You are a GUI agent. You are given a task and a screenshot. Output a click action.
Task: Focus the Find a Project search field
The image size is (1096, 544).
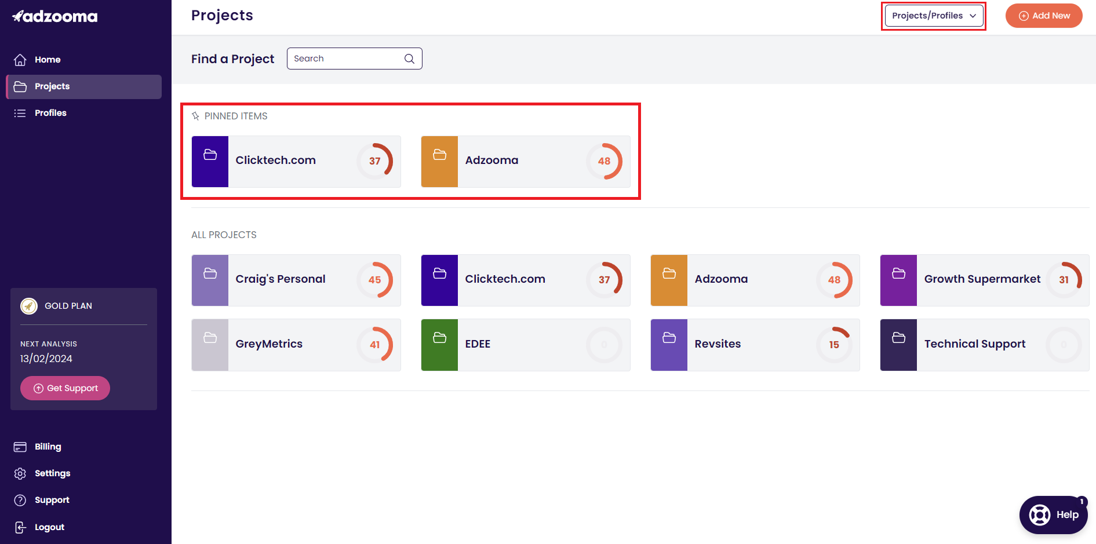[354, 59]
